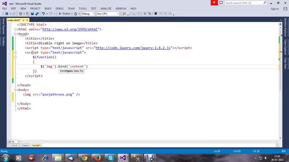Click the pin icon on the index.html tab
Screen dimensions: 289x162
(x=23, y=20)
